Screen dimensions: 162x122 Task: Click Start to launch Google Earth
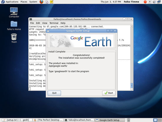coord(109,93)
